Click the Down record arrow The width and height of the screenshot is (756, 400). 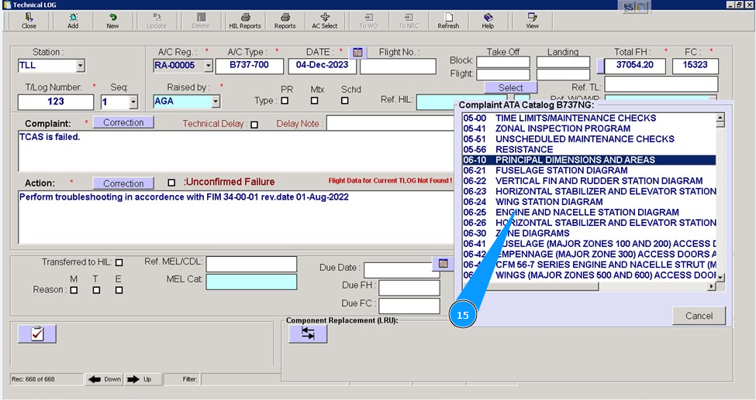tap(104, 379)
